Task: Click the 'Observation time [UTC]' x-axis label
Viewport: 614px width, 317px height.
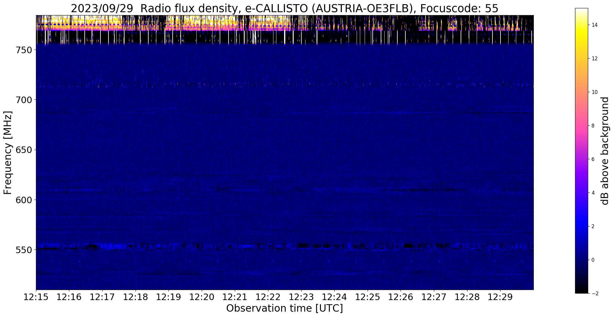Action: tap(284, 308)
